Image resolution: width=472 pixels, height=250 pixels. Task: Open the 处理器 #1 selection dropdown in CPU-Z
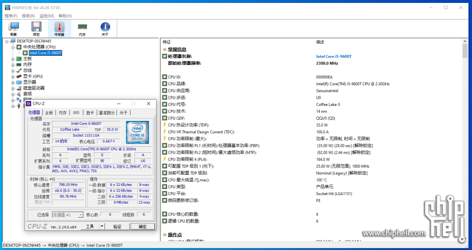pyautogui.click(x=81, y=215)
